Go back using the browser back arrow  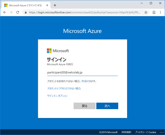click(5, 12)
